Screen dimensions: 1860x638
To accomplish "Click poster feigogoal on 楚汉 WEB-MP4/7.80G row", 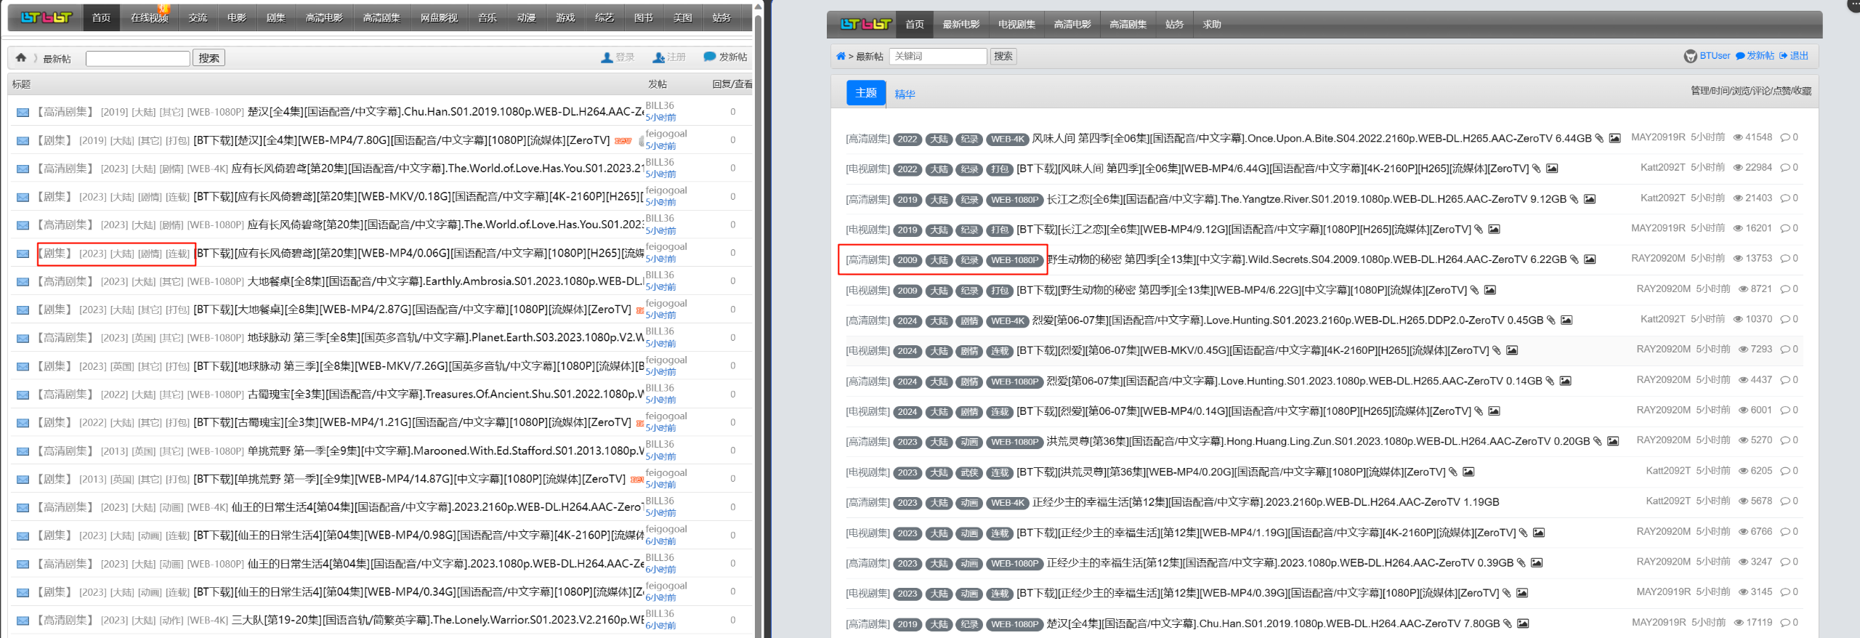I will pyautogui.click(x=666, y=134).
